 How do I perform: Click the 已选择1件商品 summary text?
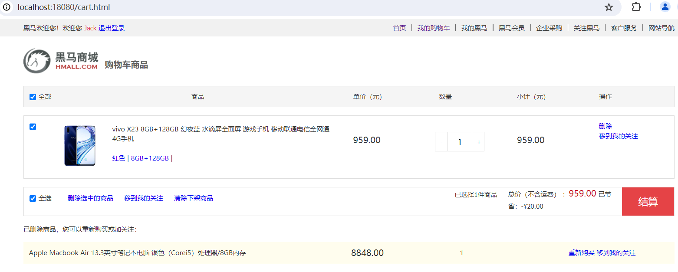click(x=476, y=194)
